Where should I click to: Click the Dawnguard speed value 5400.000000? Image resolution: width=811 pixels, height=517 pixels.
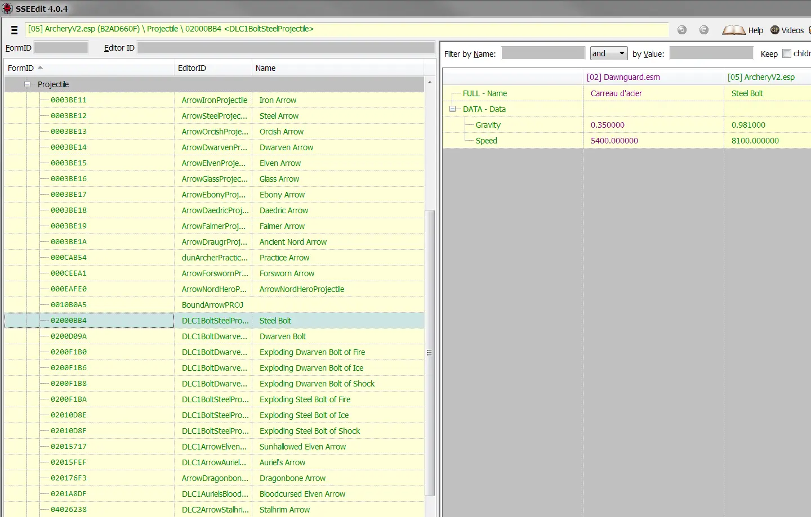(x=614, y=141)
